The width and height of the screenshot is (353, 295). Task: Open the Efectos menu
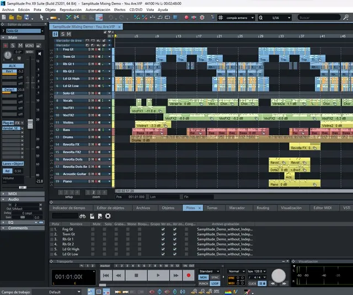[x=120, y=10]
